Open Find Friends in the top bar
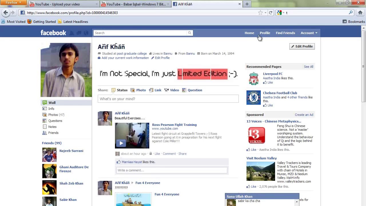The height and width of the screenshot is (206, 366). pyautogui.click(x=285, y=33)
